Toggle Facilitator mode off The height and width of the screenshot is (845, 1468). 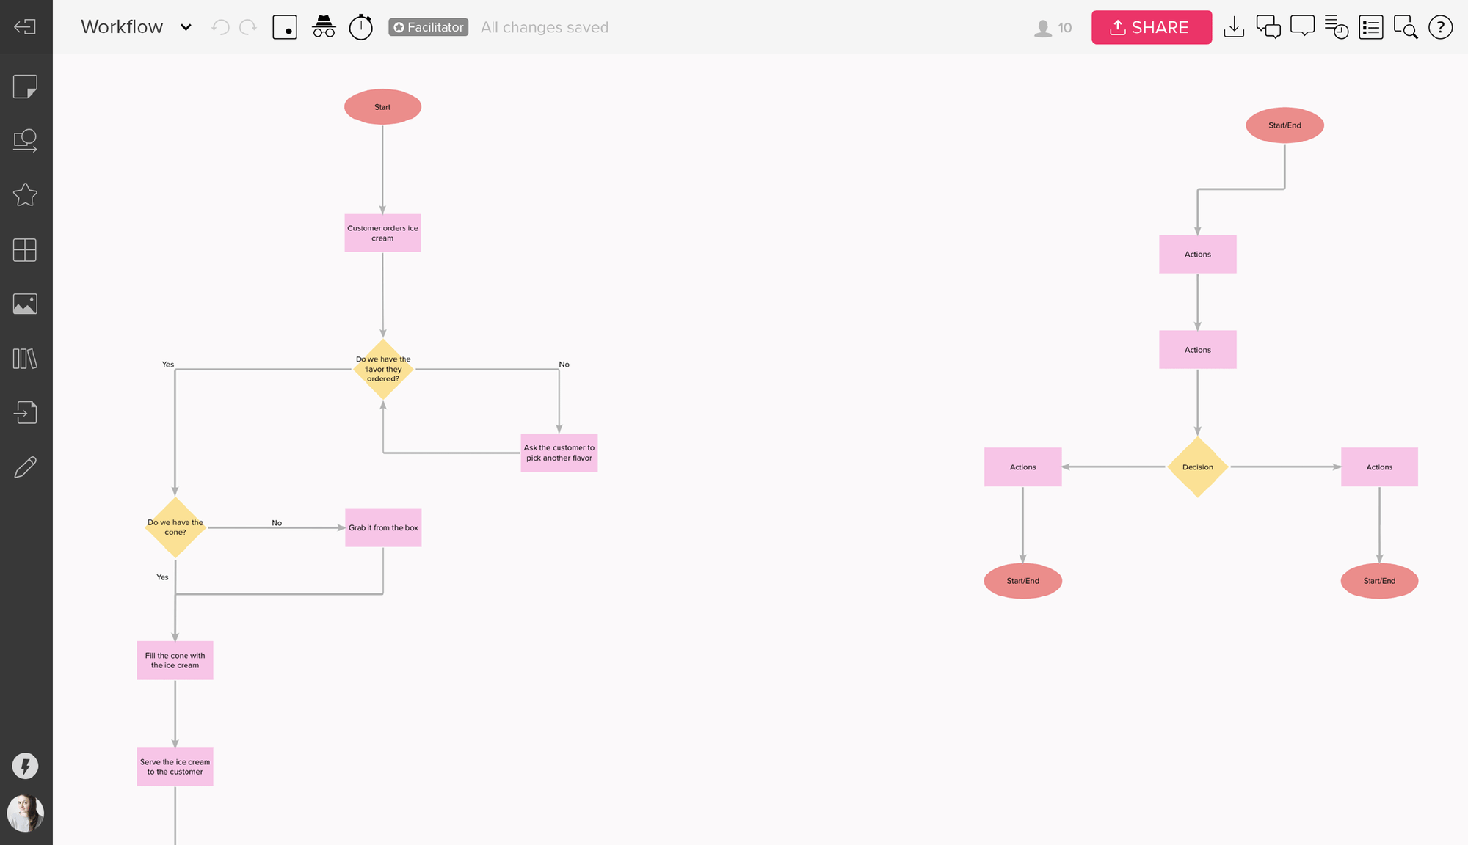click(428, 27)
